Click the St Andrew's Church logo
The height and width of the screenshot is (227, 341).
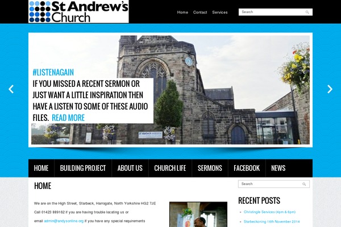point(78,11)
